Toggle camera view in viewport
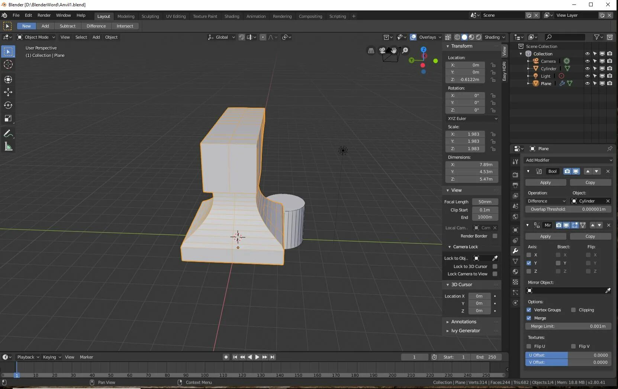This screenshot has width=618, height=389. (x=382, y=51)
